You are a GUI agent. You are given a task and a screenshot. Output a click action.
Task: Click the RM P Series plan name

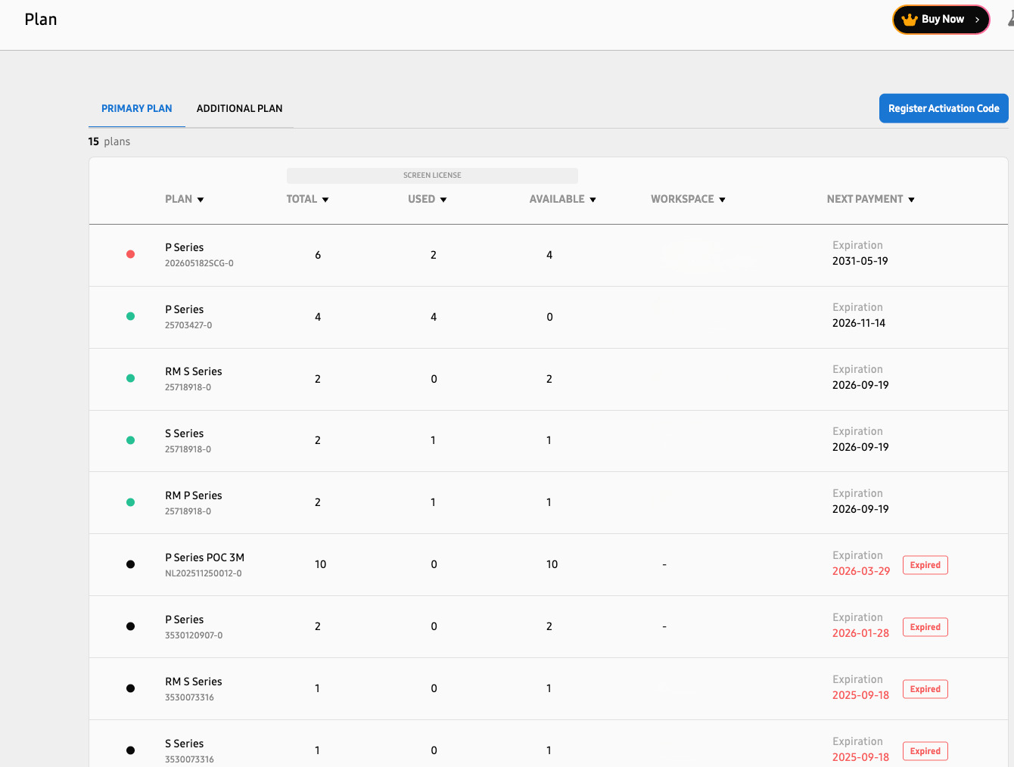(194, 495)
